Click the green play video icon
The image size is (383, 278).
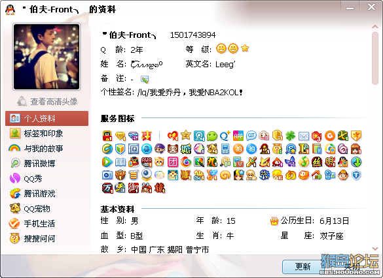coord(107,162)
